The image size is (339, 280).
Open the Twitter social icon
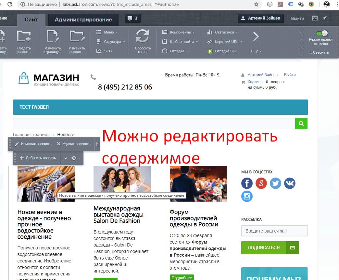(x=275, y=183)
